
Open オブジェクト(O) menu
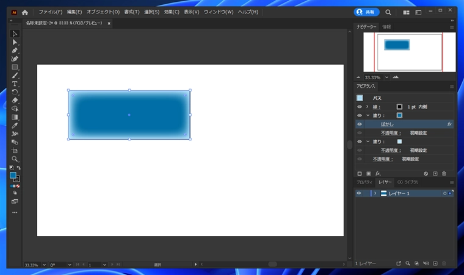click(x=103, y=12)
